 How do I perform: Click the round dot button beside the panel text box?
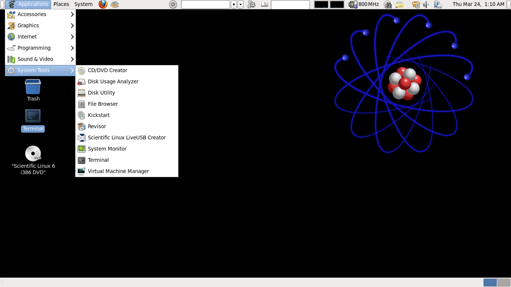pos(234,4)
